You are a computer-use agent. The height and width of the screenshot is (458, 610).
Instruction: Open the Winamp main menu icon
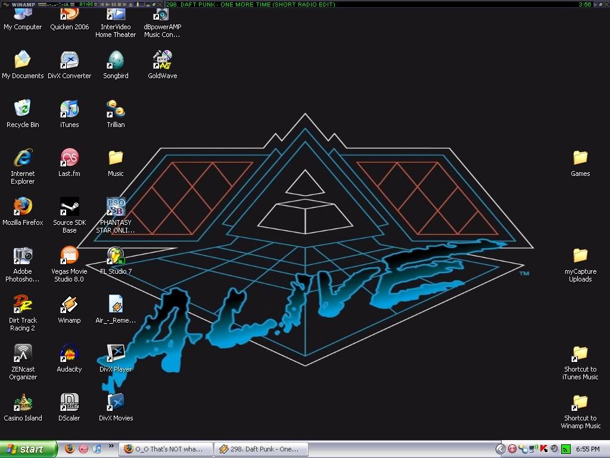click(x=5, y=4)
